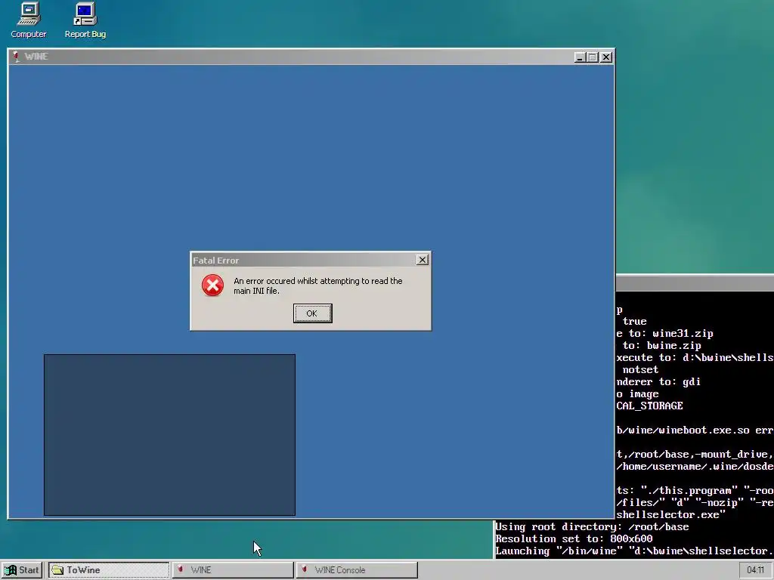Click the console window's gray title bar
This screenshot has height=580, width=774.
pos(695,283)
